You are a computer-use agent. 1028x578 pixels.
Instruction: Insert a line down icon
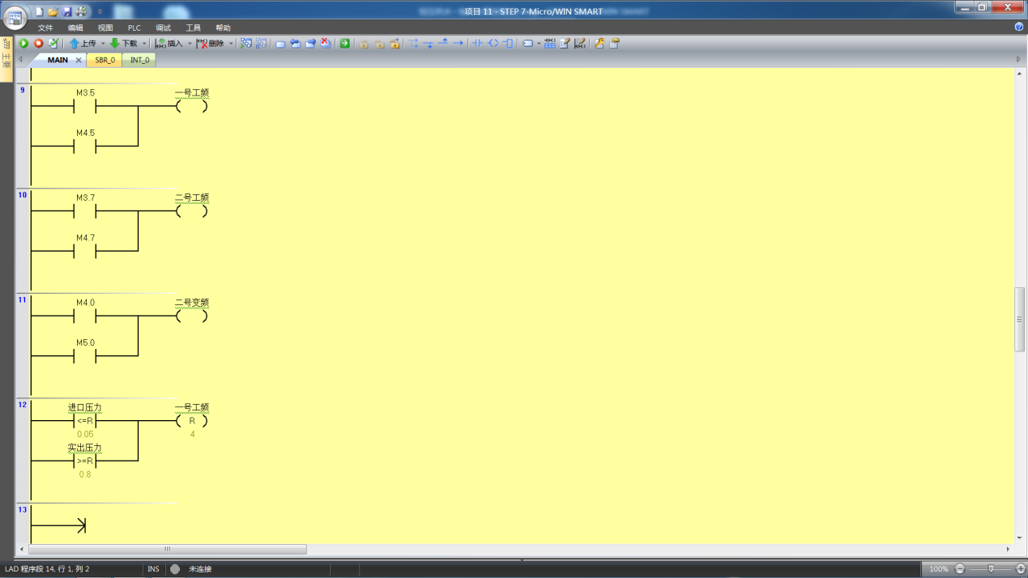click(429, 44)
